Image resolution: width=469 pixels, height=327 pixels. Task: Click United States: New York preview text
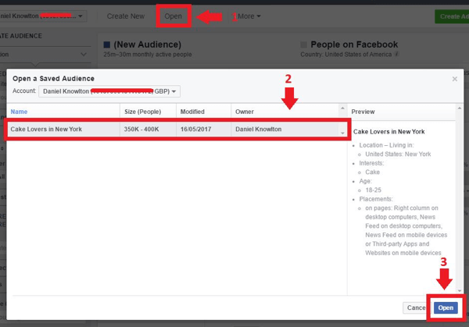click(x=398, y=154)
